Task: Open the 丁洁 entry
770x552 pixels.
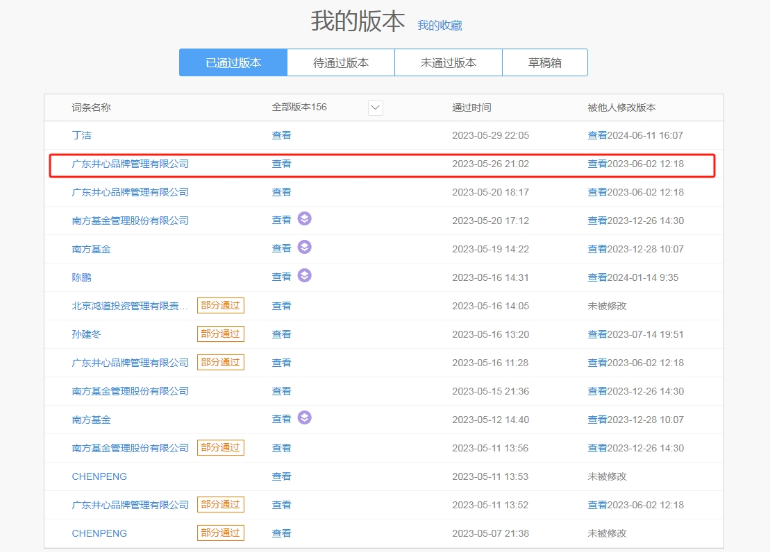Action: (81, 135)
